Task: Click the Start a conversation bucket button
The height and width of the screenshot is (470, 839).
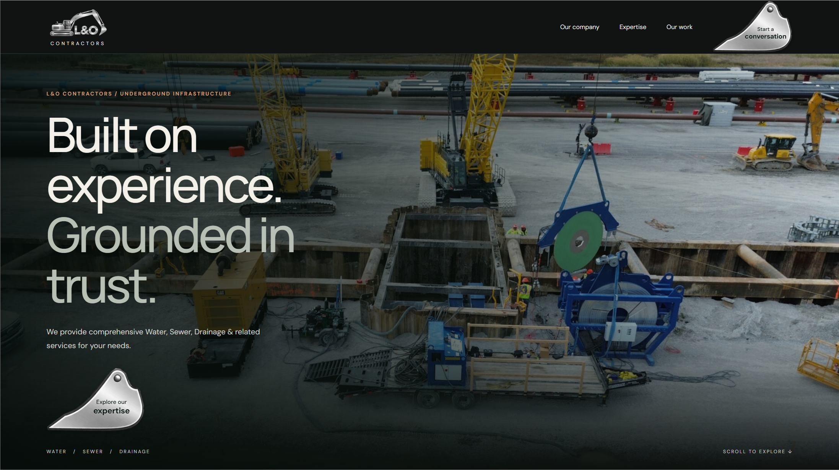Action: [753, 28]
